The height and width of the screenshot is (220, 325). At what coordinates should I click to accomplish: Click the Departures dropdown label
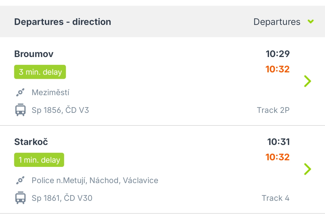tap(277, 22)
